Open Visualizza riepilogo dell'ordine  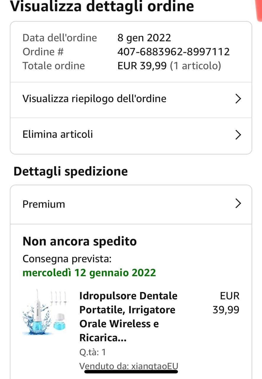point(94,99)
